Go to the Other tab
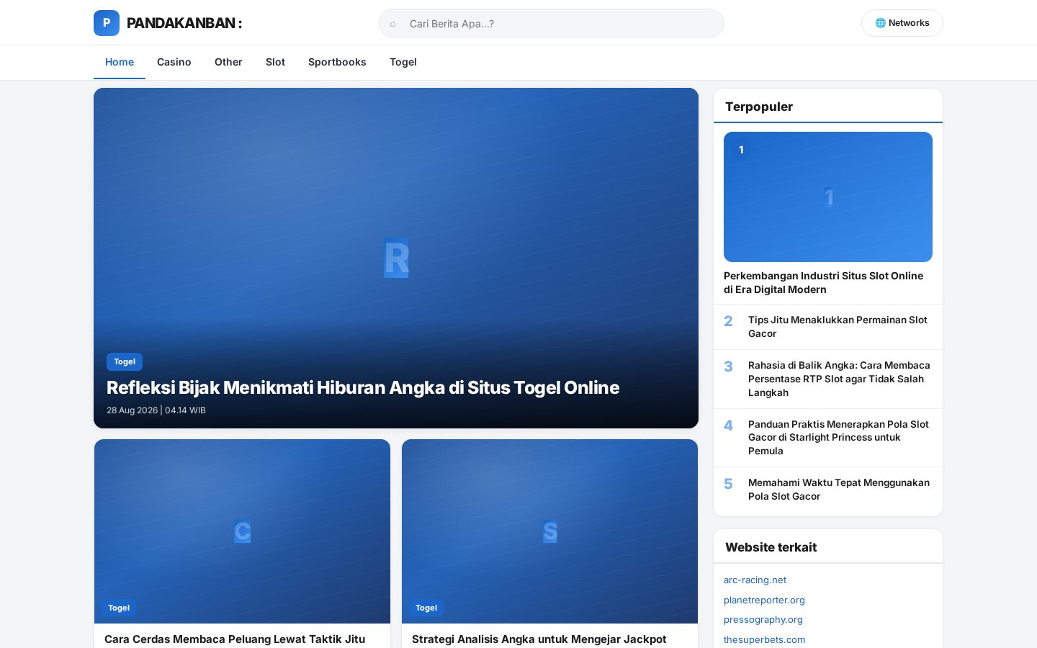The height and width of the screenshot is (648, 1037). (x=228, y=62)
